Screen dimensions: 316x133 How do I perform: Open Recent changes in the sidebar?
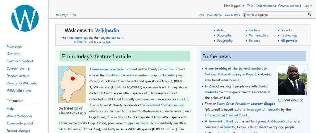click(19, 131)
